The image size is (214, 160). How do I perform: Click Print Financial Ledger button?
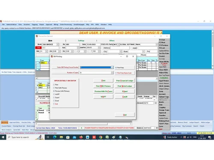pos(125,81)
